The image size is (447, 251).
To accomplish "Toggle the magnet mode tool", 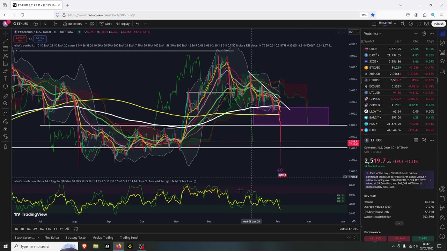I will (x=5, y=114).
